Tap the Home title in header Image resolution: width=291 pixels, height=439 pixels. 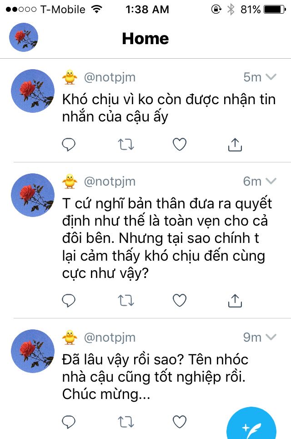(145, 39)
